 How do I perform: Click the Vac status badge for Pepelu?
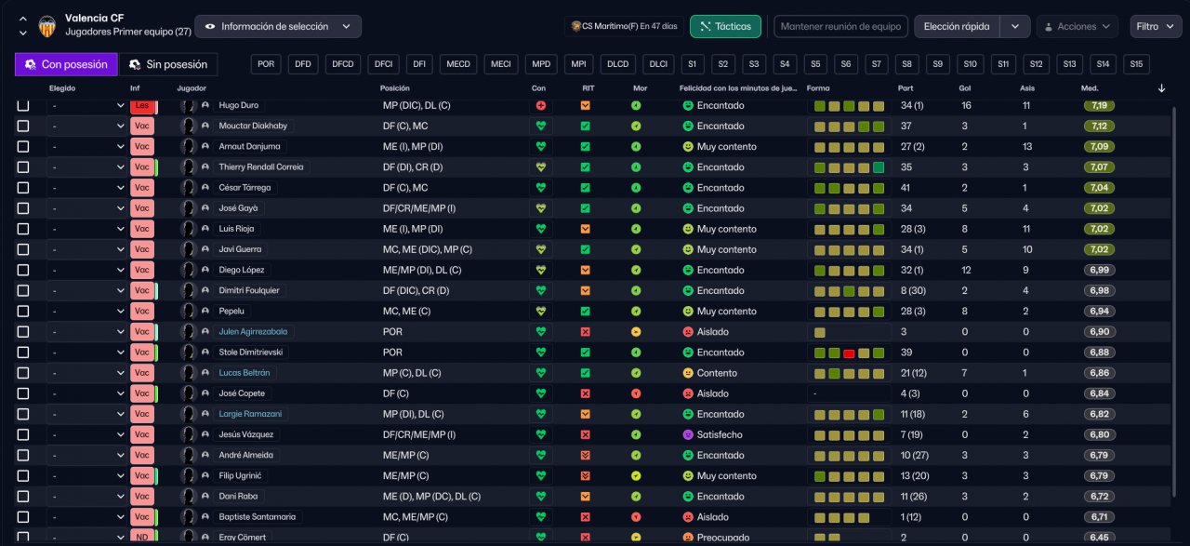141,312
